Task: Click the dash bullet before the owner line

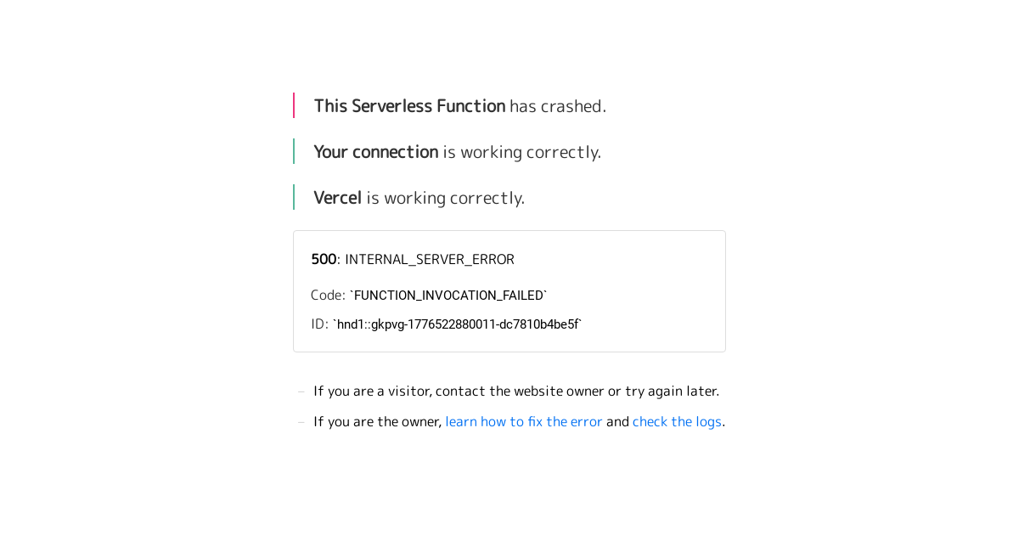Action: coord(301,422)
